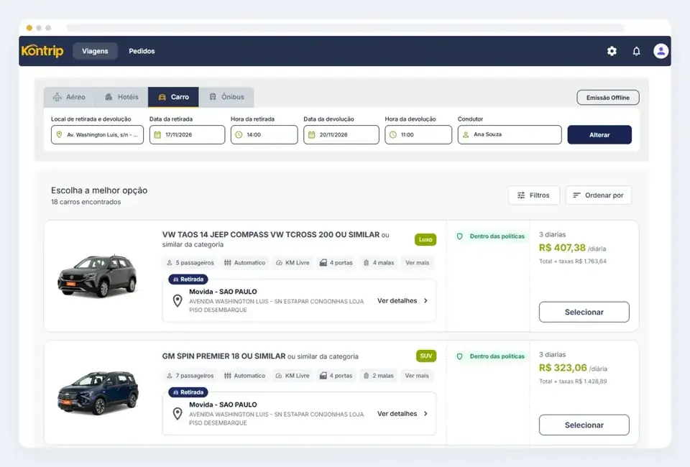690x467 pixels.
Task: Open Pedidos menu
Action: click(142, 51)
